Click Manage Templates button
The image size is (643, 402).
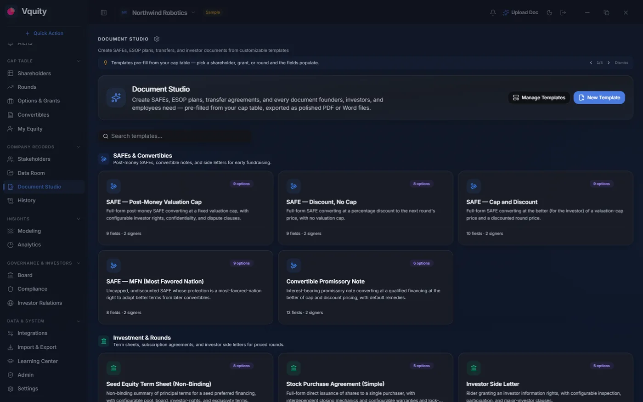point(539,97)
